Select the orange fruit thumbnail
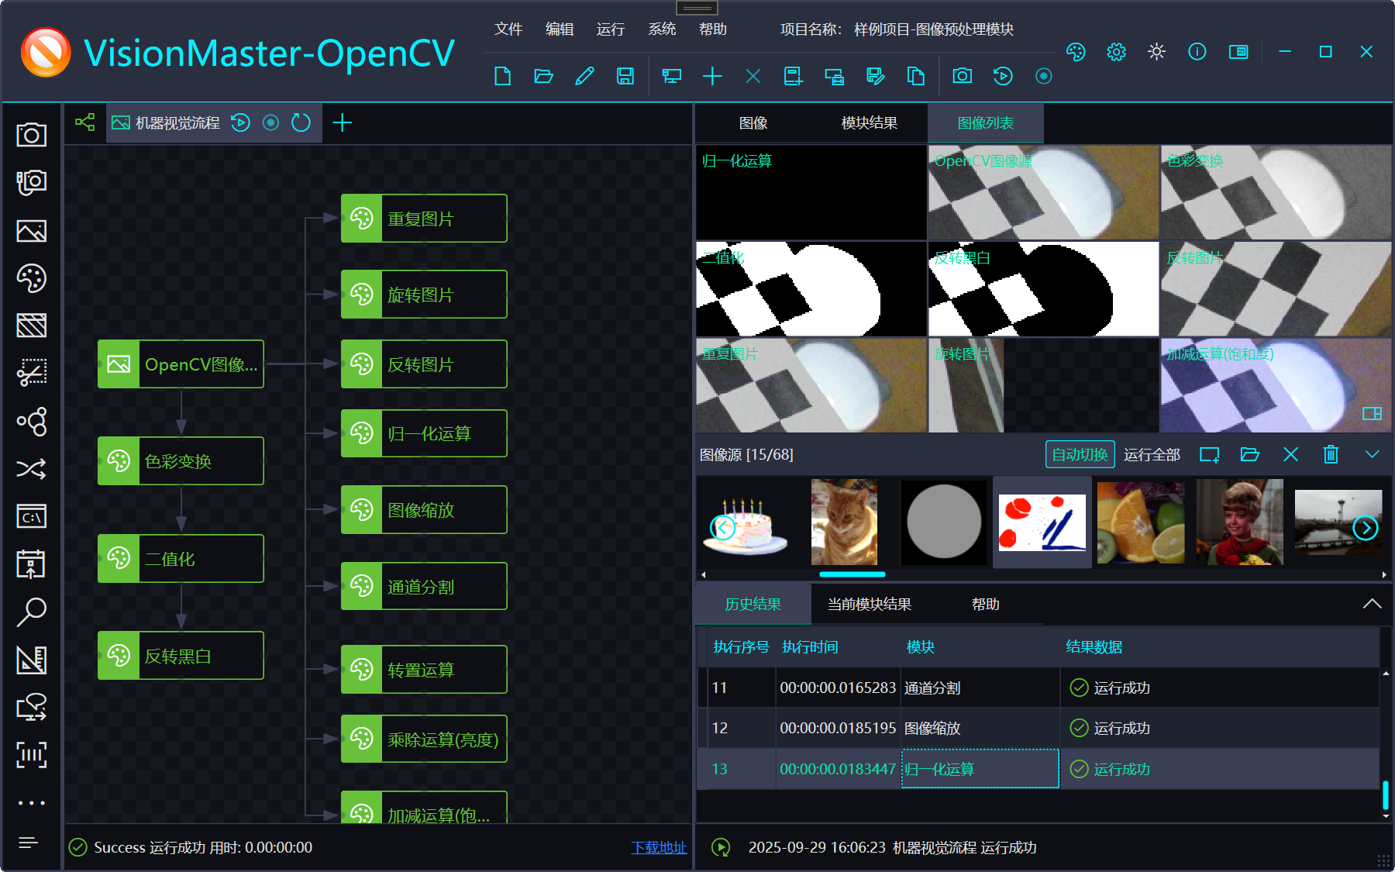The image size is (1395, 872). pos(1141,522)
